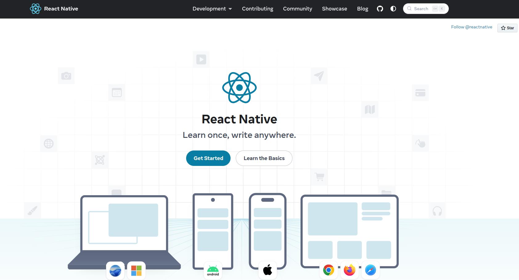Click the camera tile icon
Viewport: 519px width, 280px height.
[x=66, y=76]
